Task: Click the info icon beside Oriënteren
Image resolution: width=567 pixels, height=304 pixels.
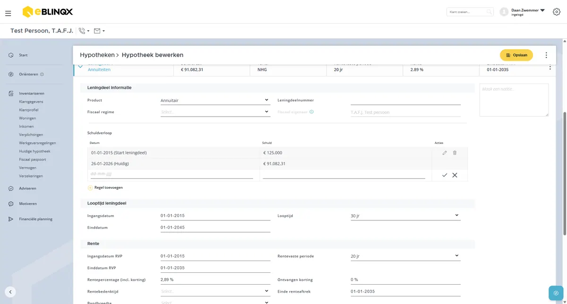Action: (42, 75)
